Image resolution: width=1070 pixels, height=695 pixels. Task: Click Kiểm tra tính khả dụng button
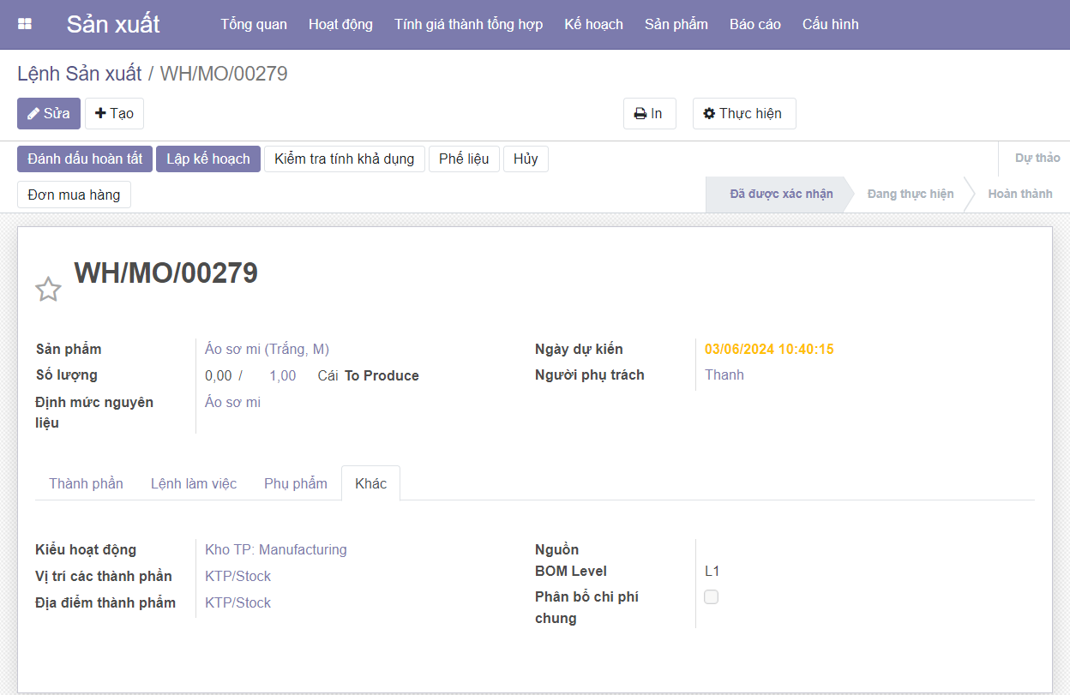click(x=344, y=159)
